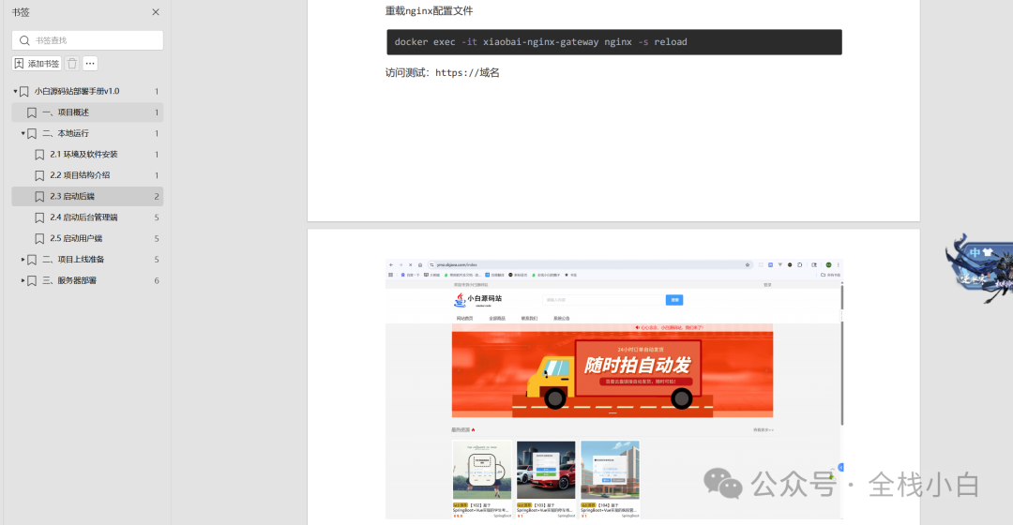Jump to bookmark 一、项目概述

[x=66, y=112]
